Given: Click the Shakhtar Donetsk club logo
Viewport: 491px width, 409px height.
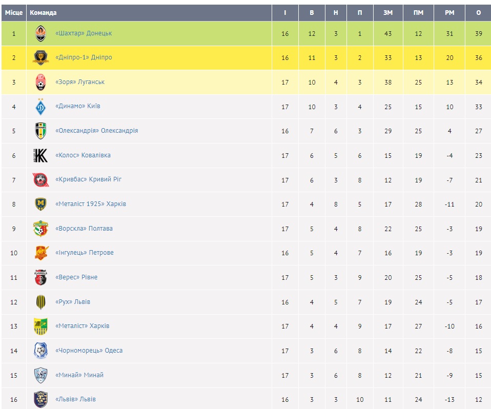Looking at the screenshot, I should tap(40, 34).
